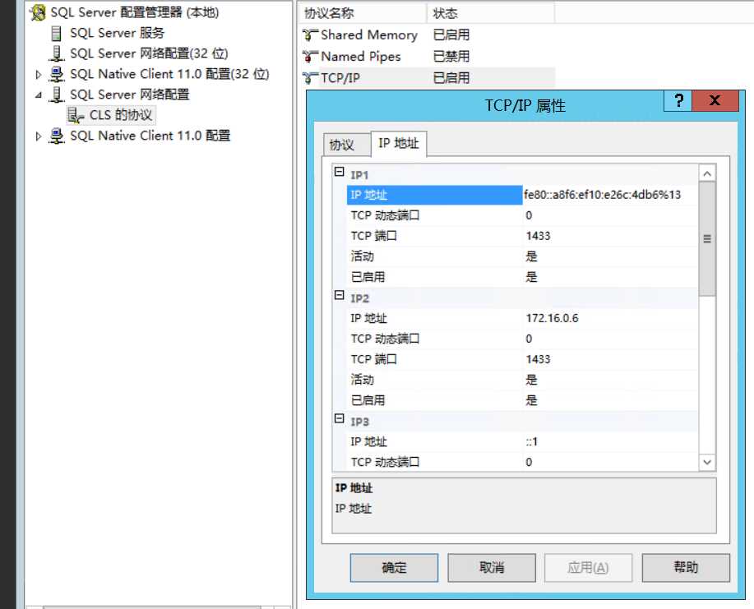754x609 pixels.
Task: Select SQL Server 网络配置(32 位) tree item
Action: [x=149, y=53]
